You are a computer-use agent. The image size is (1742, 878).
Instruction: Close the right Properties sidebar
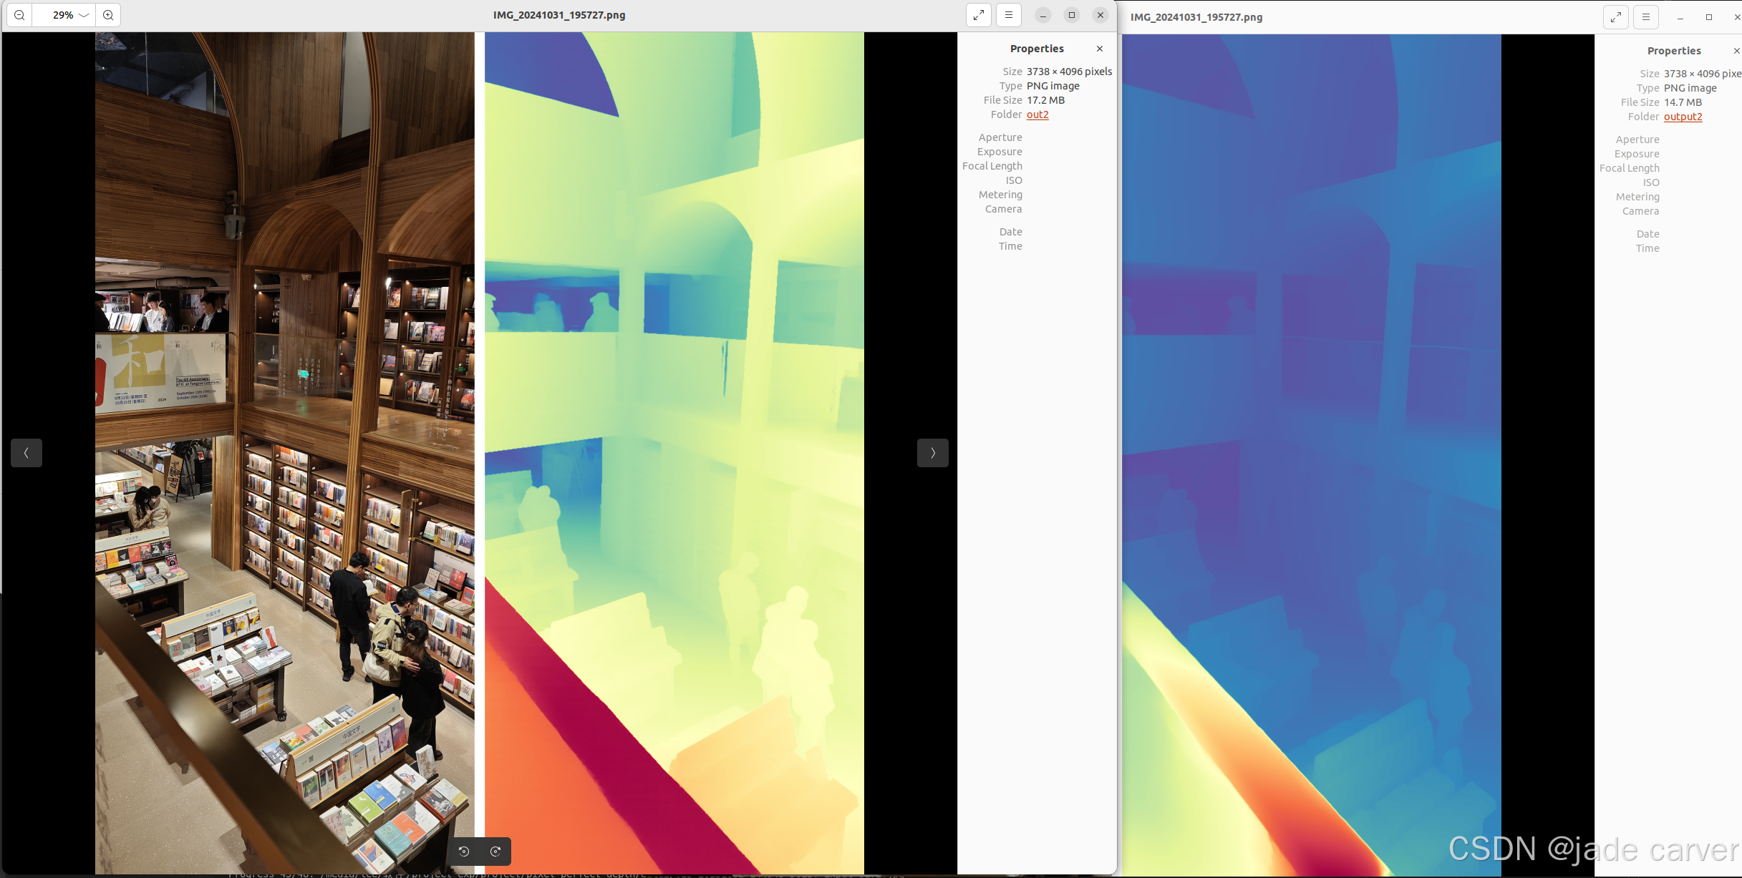[1736, 51]
